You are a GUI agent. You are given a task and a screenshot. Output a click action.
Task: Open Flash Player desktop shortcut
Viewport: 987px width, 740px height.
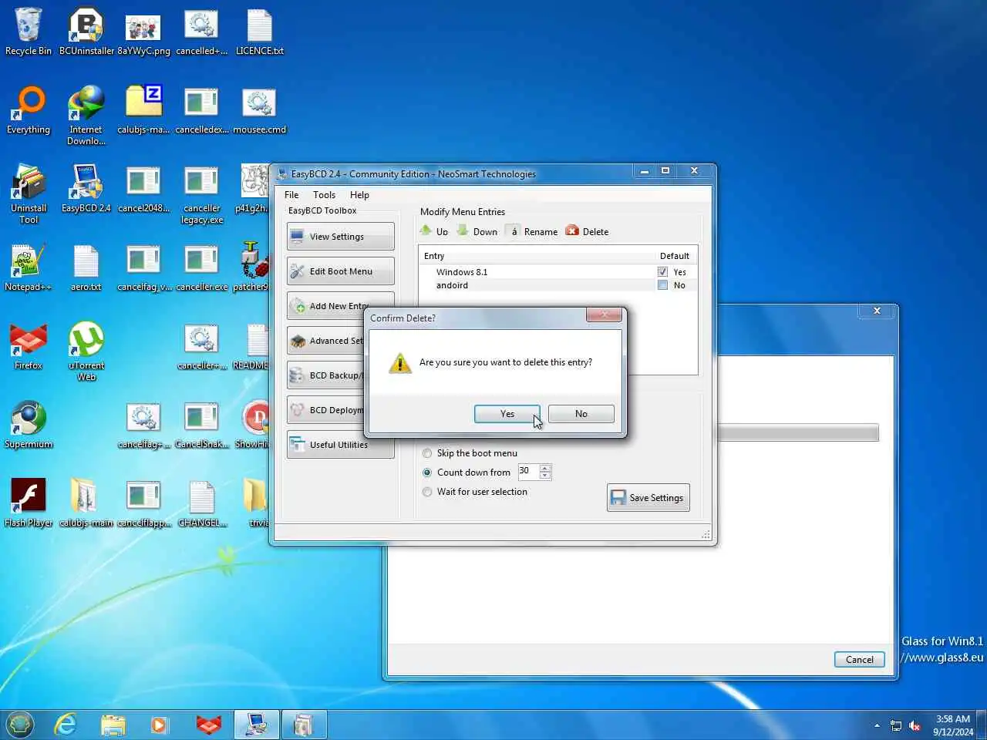tap(29, 504)
